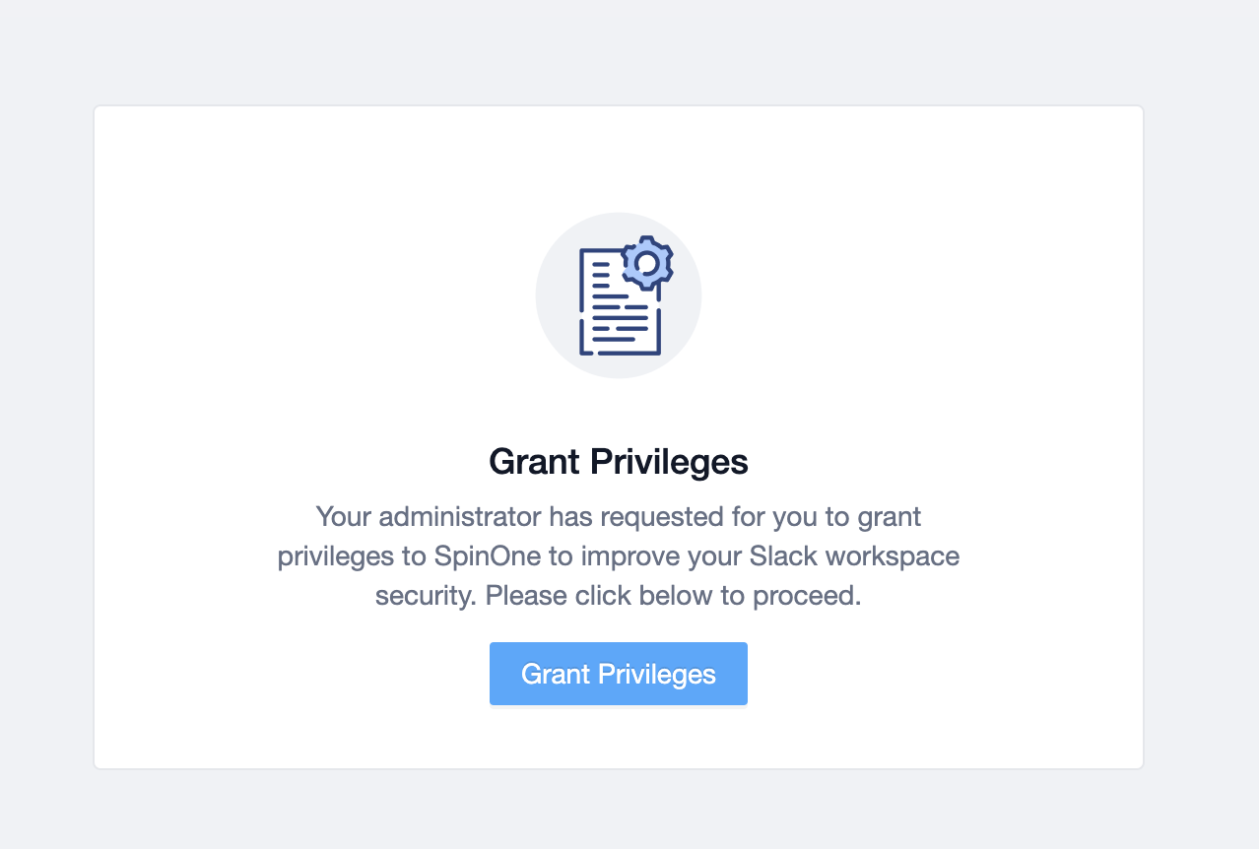Click the gray circle behind the document icon
The height and width of the screenshot is (849, 1259).
pyautogui.click(x=619, y=295)
